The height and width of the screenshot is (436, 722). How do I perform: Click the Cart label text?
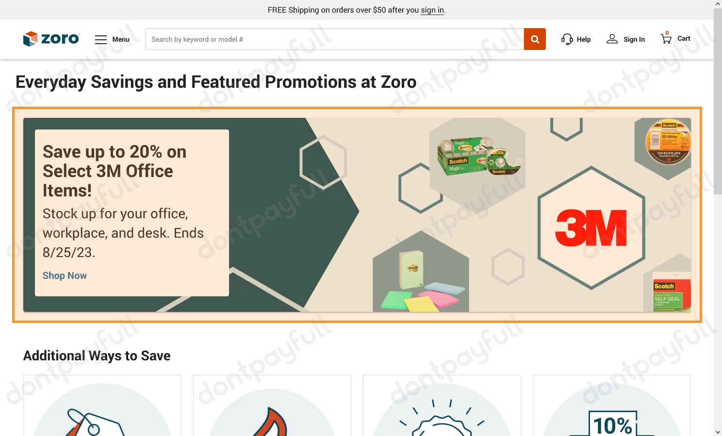(x=683, y=39)
